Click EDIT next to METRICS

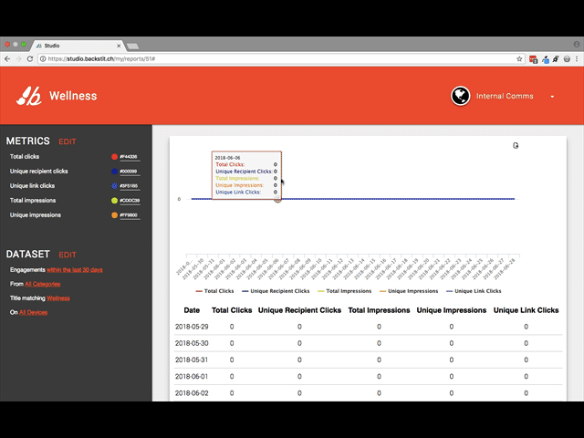(x=68, y=141)
